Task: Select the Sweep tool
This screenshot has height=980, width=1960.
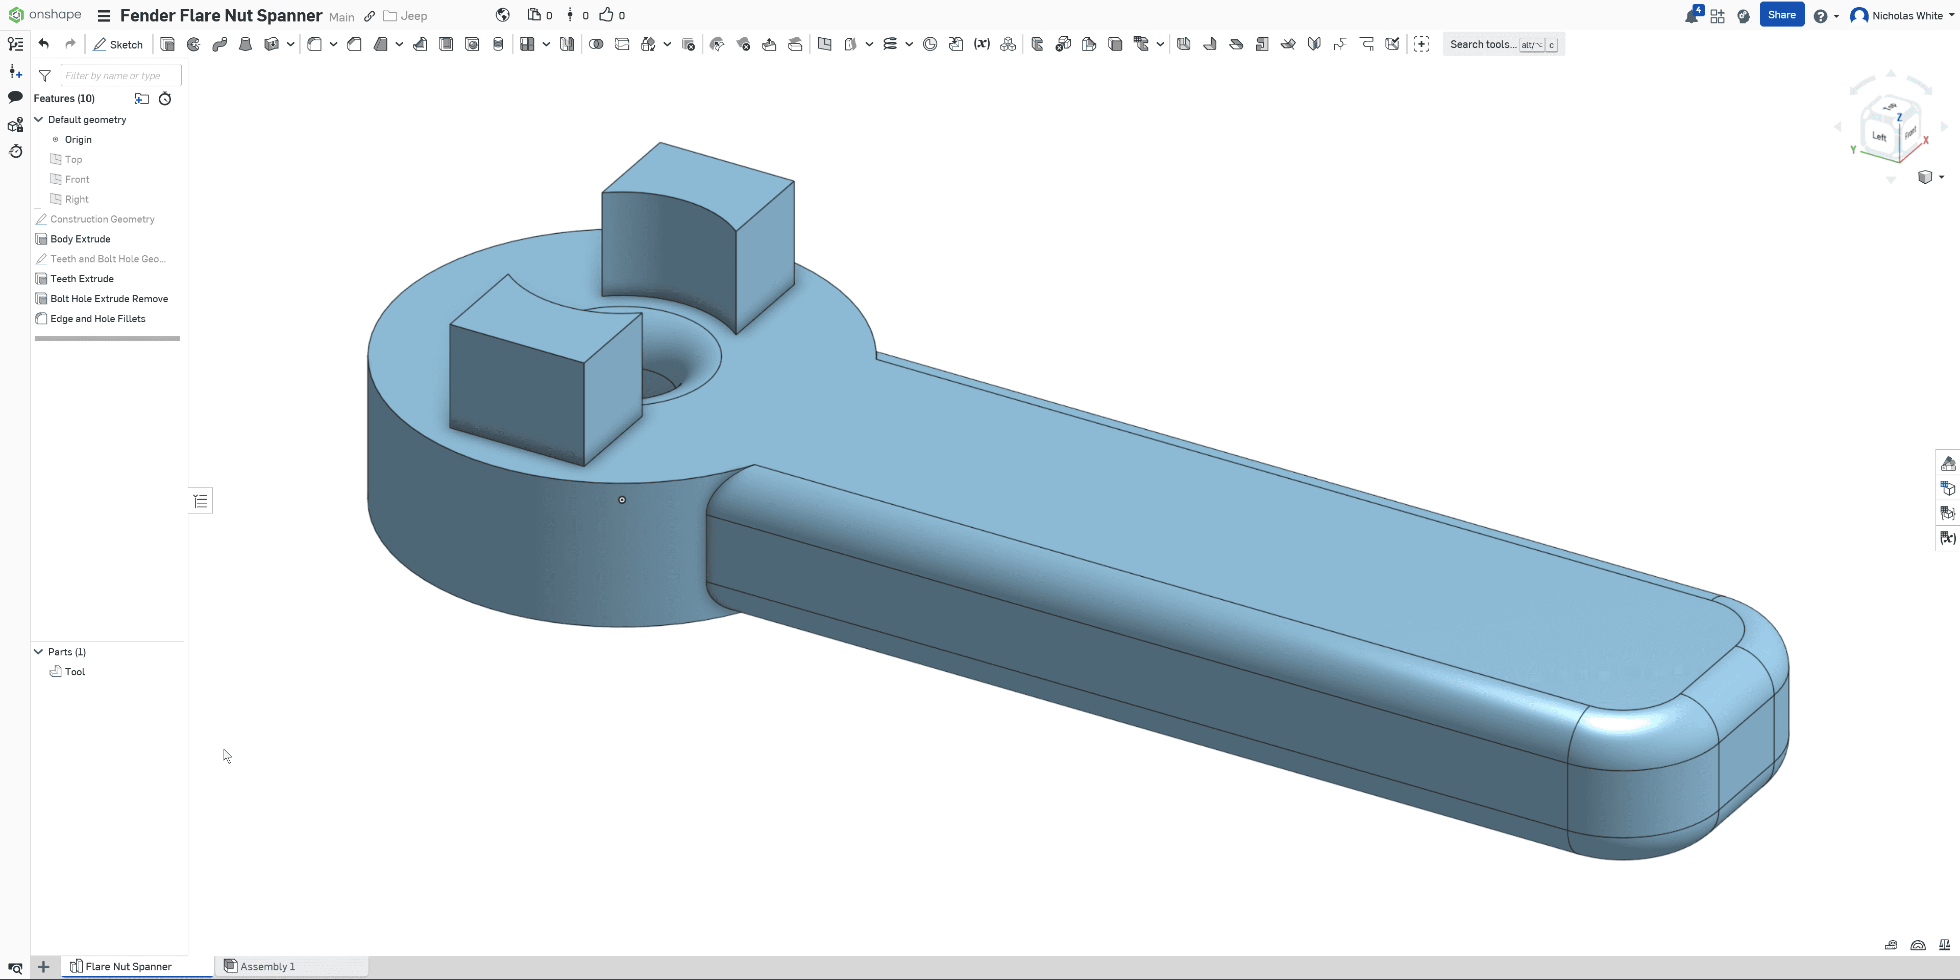Action: (220, 44)
